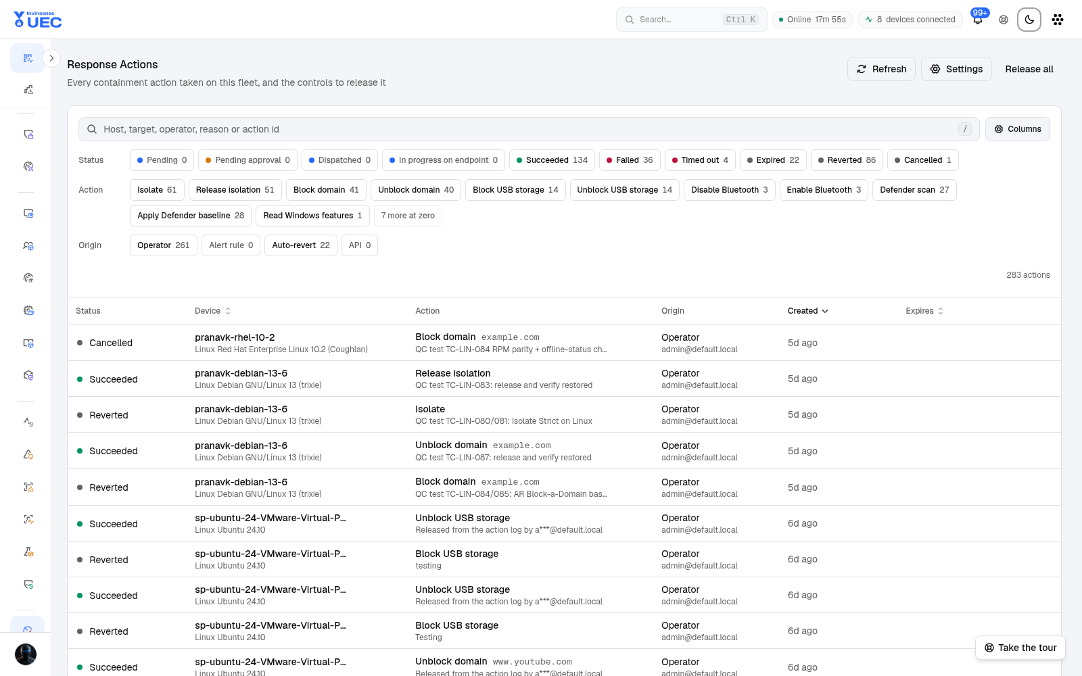Click Release all
This screenshot has width=1082, height=676.
1029,69
